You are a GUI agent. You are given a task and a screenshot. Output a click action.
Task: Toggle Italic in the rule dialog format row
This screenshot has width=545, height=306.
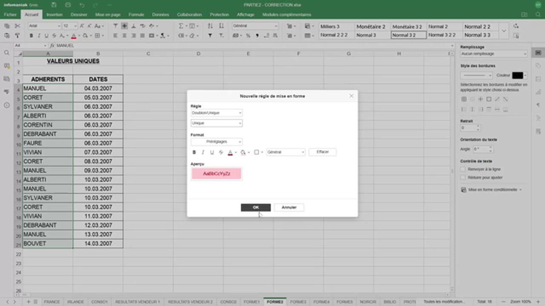(x=203, y=152)
